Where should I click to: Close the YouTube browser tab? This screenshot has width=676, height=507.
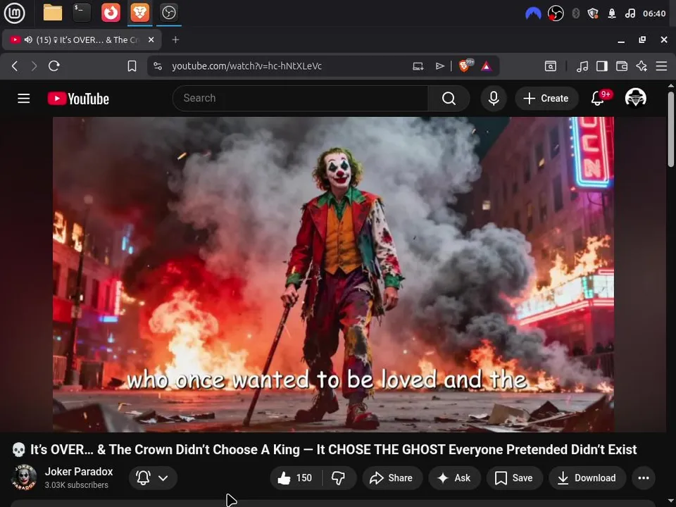[151, 39]
